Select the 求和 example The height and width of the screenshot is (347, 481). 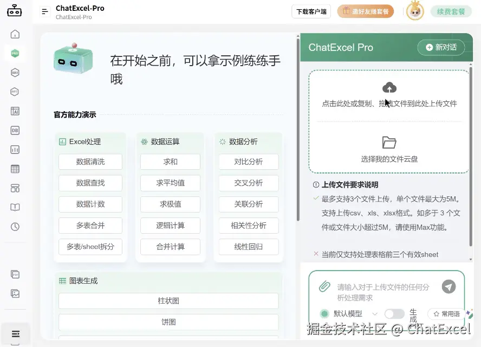(x=170, y=162)
